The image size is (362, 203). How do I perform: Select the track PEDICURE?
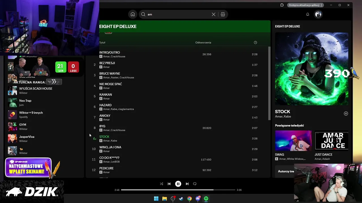click(x=106, y=168)
